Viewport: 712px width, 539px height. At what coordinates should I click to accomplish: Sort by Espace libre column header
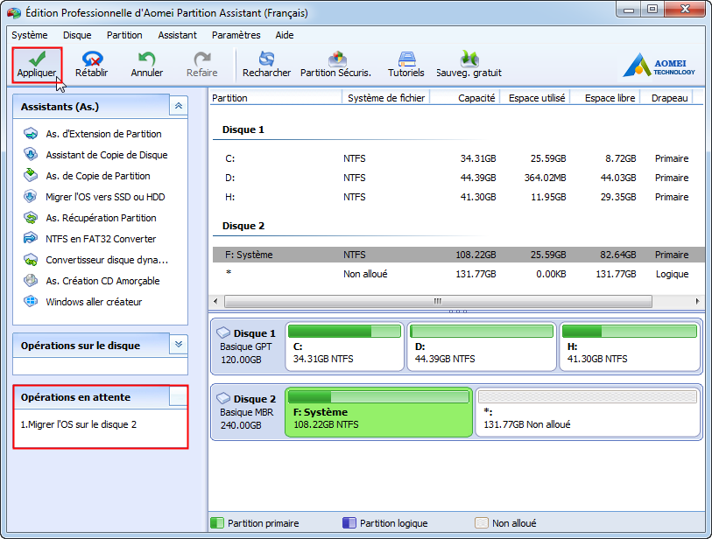point(605,97)
